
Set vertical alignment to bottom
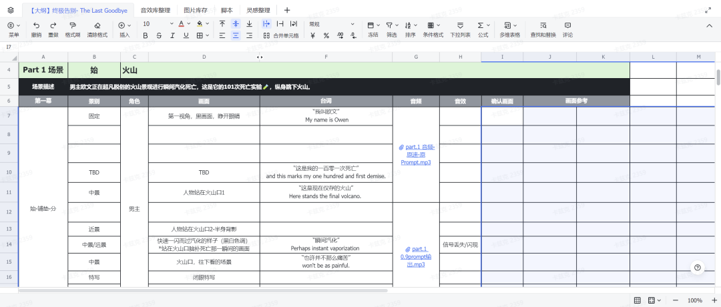[x=249, y=23]
